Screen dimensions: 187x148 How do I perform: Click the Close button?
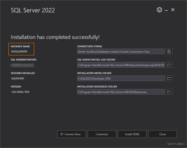point(162,134)
